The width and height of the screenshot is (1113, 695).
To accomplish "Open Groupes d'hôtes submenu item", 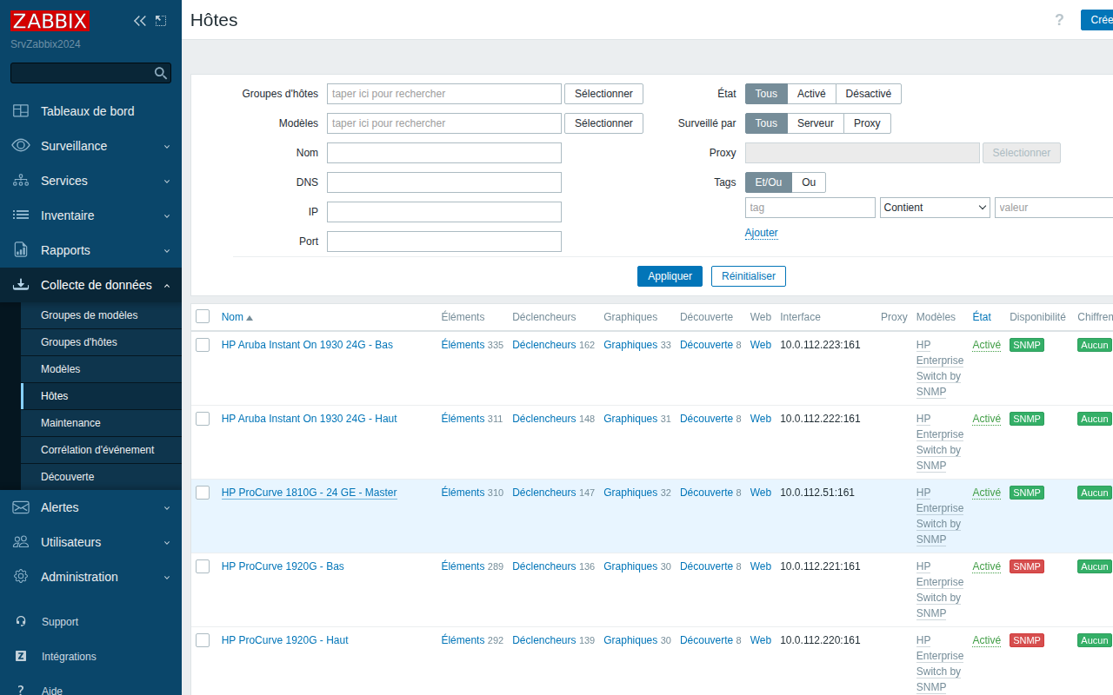I will (101, 342).
